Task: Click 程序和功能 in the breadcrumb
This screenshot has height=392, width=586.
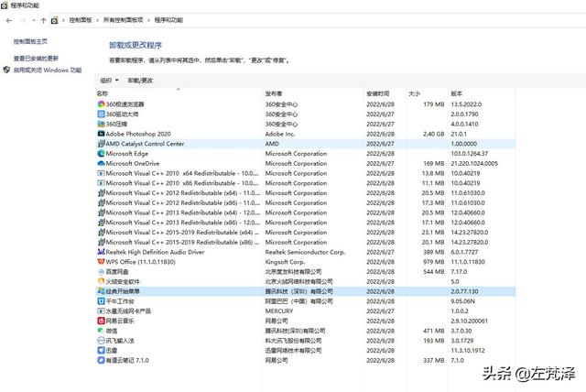Action: pos(168,20)
